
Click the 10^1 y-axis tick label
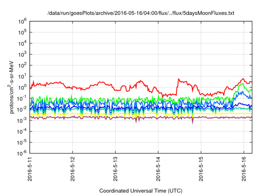[x=22, y=77]
